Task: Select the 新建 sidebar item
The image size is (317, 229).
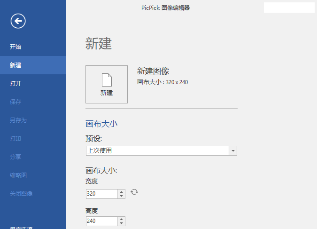Action: click(33, 65)
